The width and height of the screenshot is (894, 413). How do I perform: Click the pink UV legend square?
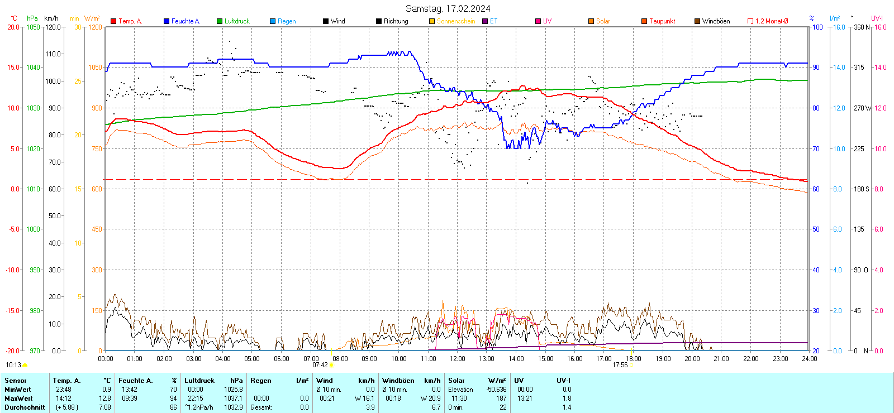[538, 21]
